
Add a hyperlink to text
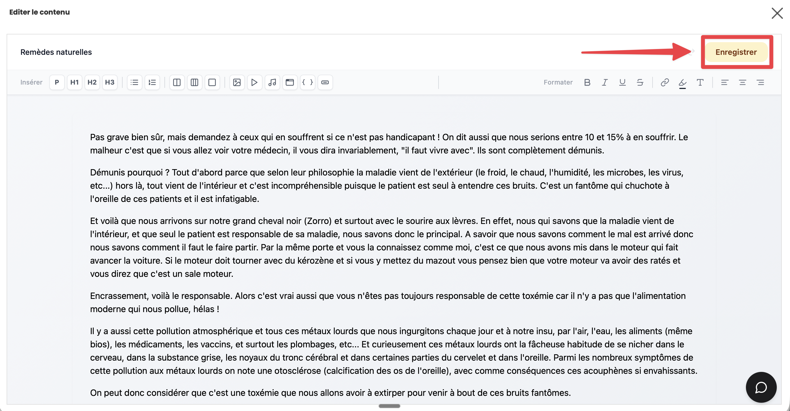pos(665,82)
